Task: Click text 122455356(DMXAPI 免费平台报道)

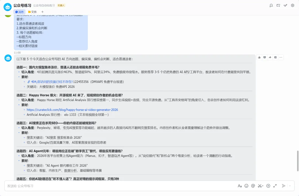Action: [99, 82]
